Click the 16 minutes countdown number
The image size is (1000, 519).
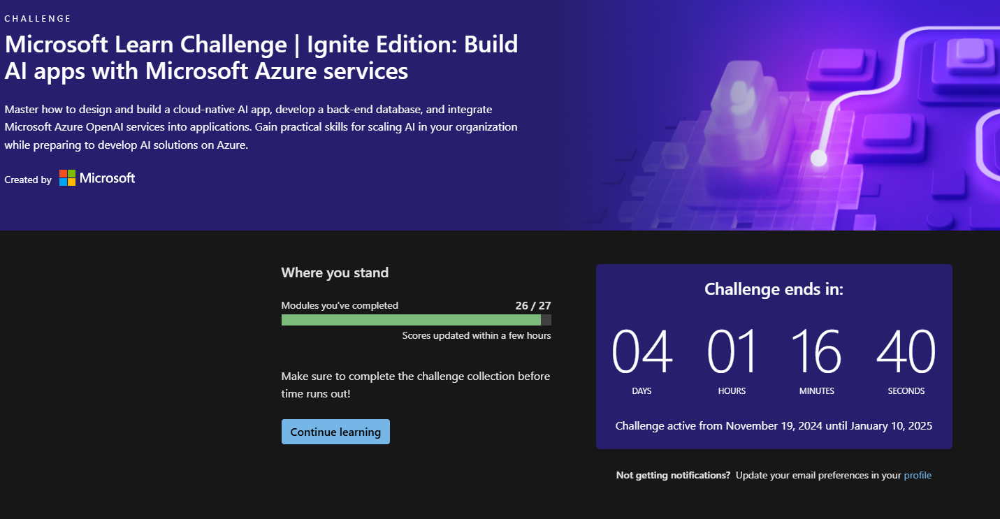click(x=817, y=352)
